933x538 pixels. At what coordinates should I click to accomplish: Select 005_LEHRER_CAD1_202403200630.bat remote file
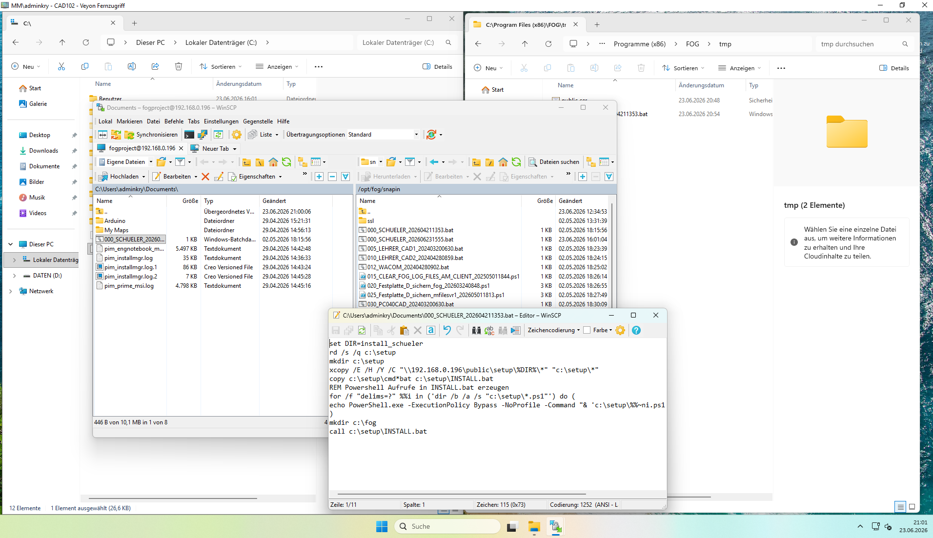[x=415, y=249]
